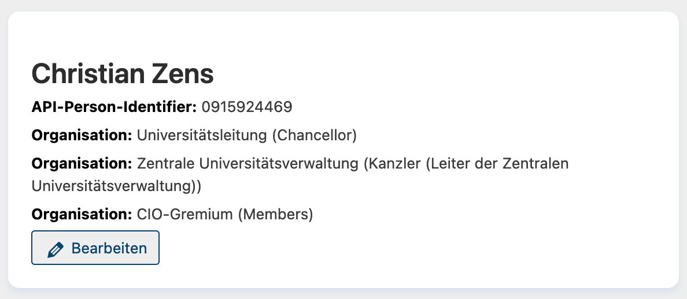Click the Universitätsleitung organisation text
Image resolution: width=687 pixels, height=299 pixels.
pos(202,136)
